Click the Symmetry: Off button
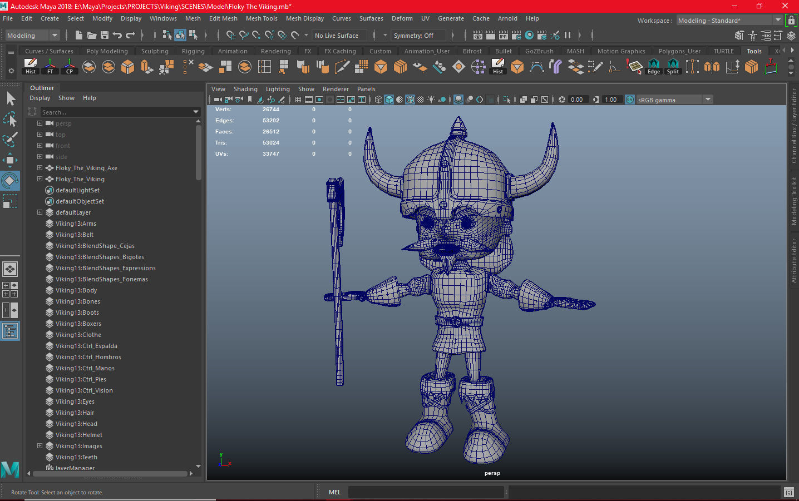 coord(418,36)
